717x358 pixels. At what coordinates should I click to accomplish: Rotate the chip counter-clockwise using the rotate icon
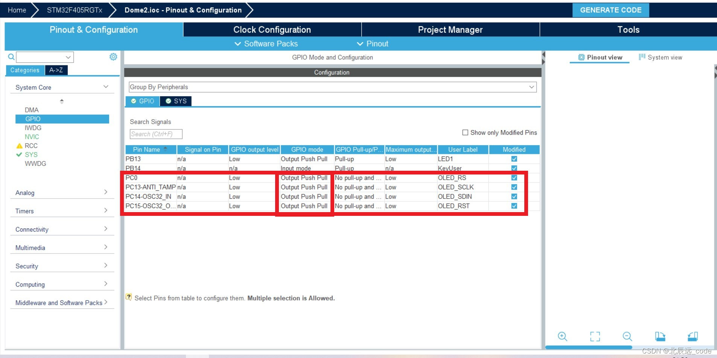tap(693, 336)
